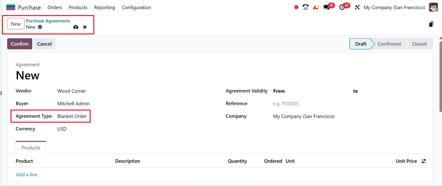442x186 pixels.
Task: Click the Purchase app home icon
Action: click(x=11, y=7)
